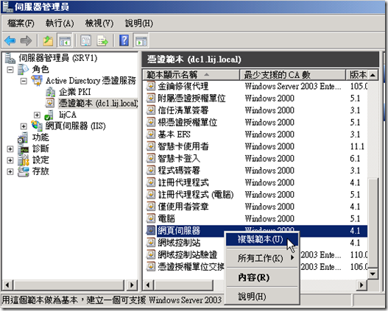Screen dimensions: 388x311
Task: Click the 存放 storage icon
Action: click(24, 172)
